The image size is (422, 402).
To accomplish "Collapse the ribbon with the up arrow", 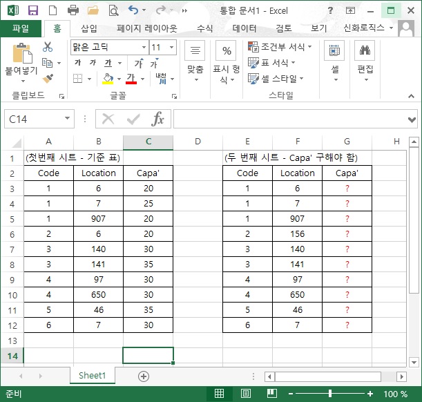I will (x=411, y=96).
